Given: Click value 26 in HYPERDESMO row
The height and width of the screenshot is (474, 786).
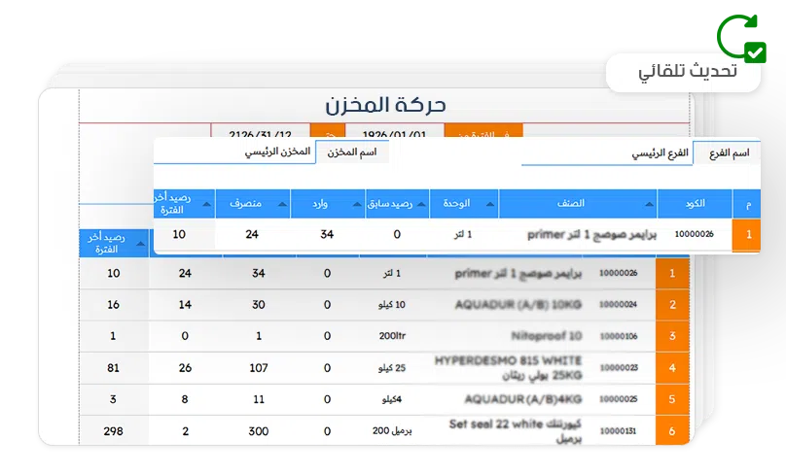Looking at the screenshot, I should click(x=185, y=368).
